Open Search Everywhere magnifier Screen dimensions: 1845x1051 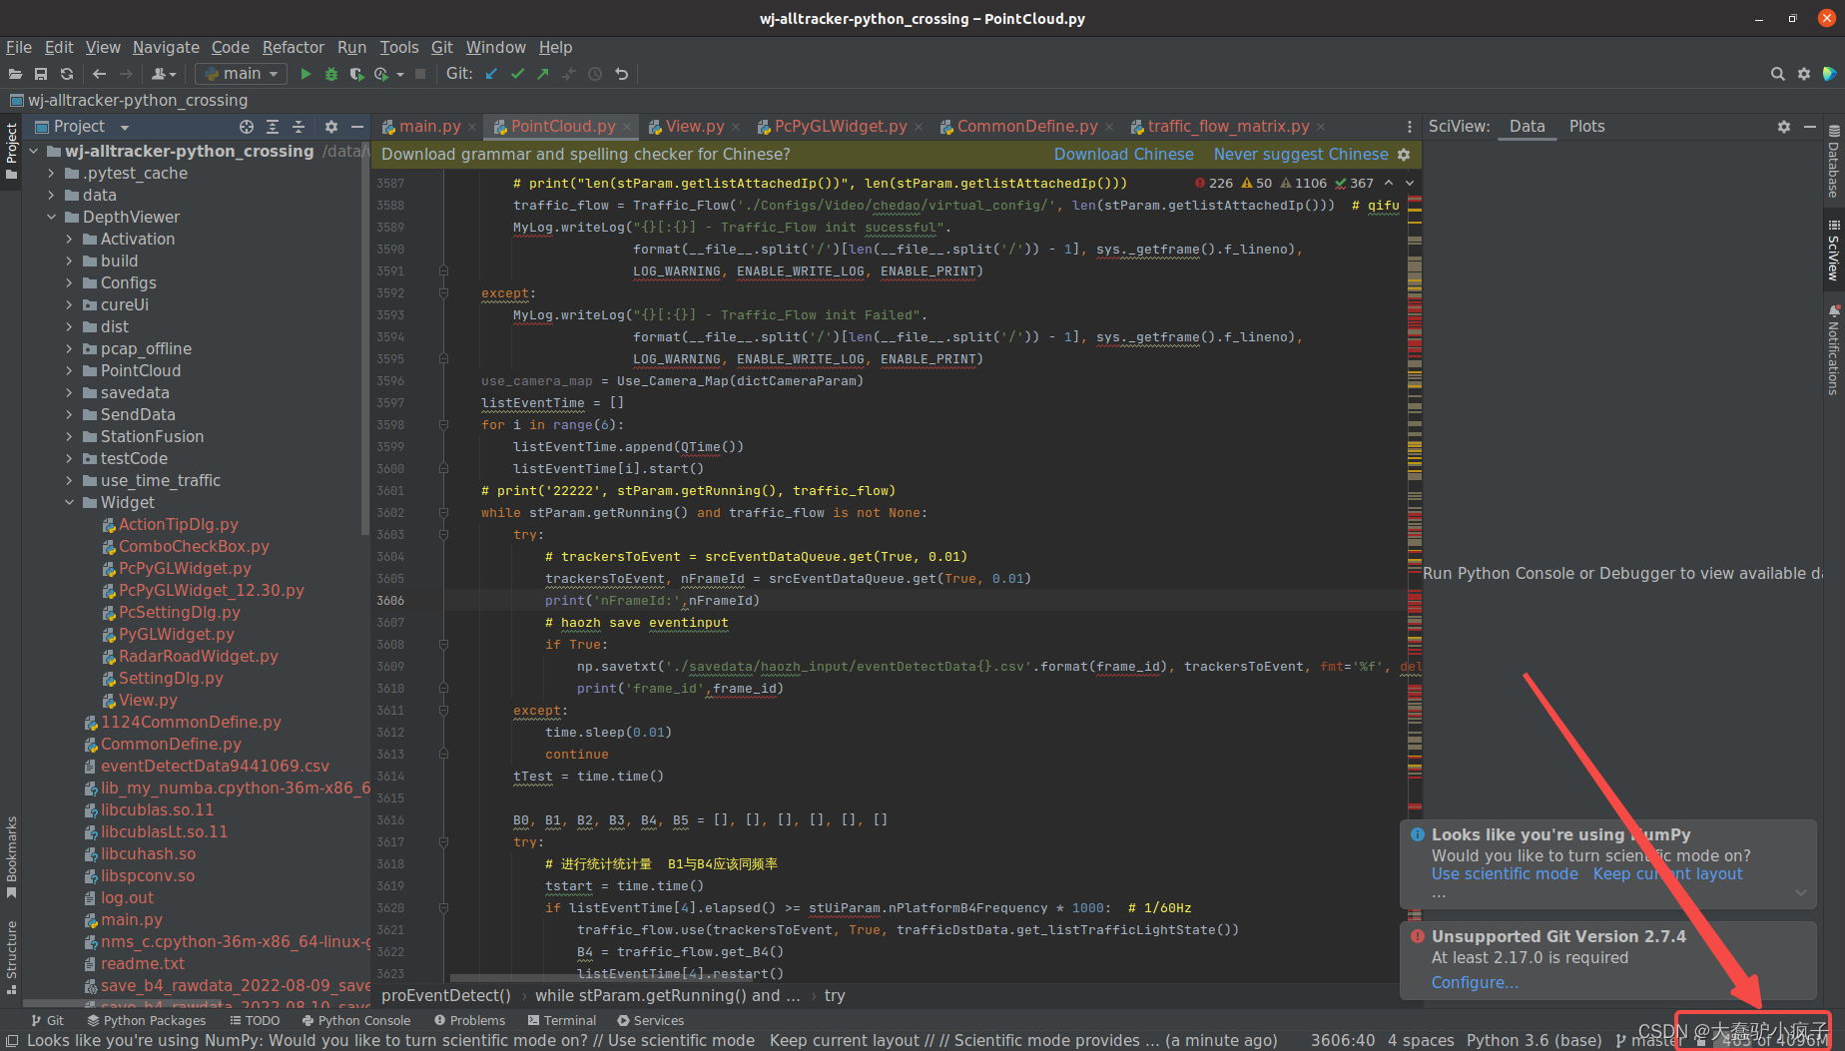1778,74
